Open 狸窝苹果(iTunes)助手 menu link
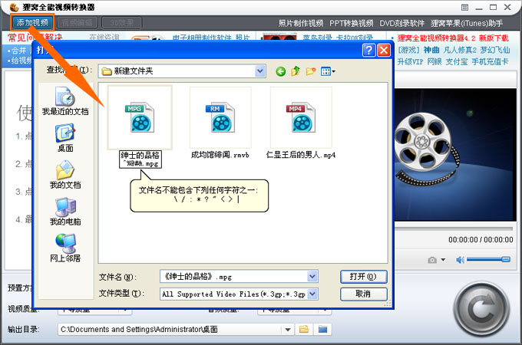522x345 pixels. [x=467, y=23]
